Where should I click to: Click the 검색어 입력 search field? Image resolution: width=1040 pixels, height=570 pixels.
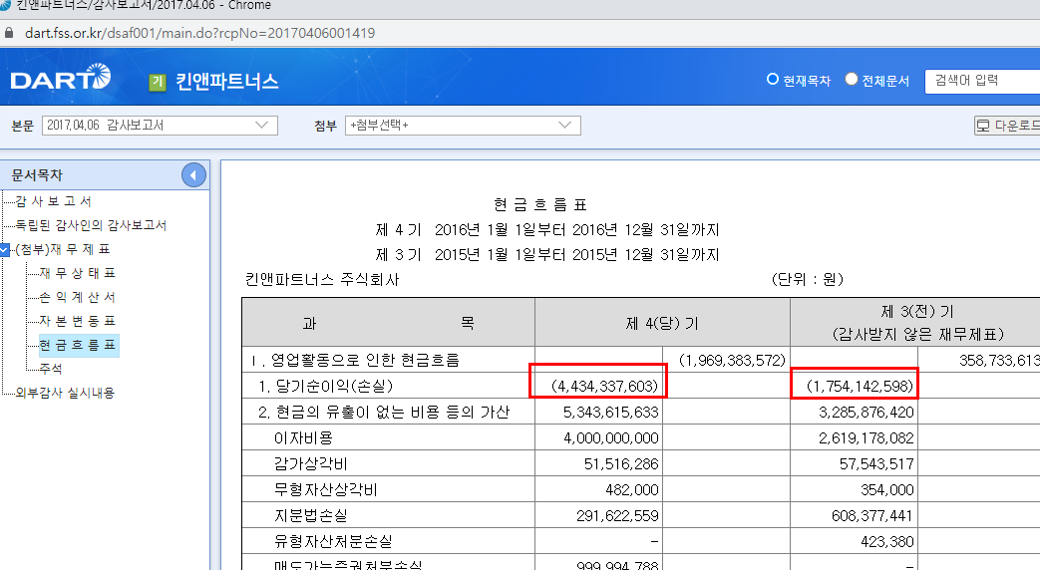[x=982, y=81]
